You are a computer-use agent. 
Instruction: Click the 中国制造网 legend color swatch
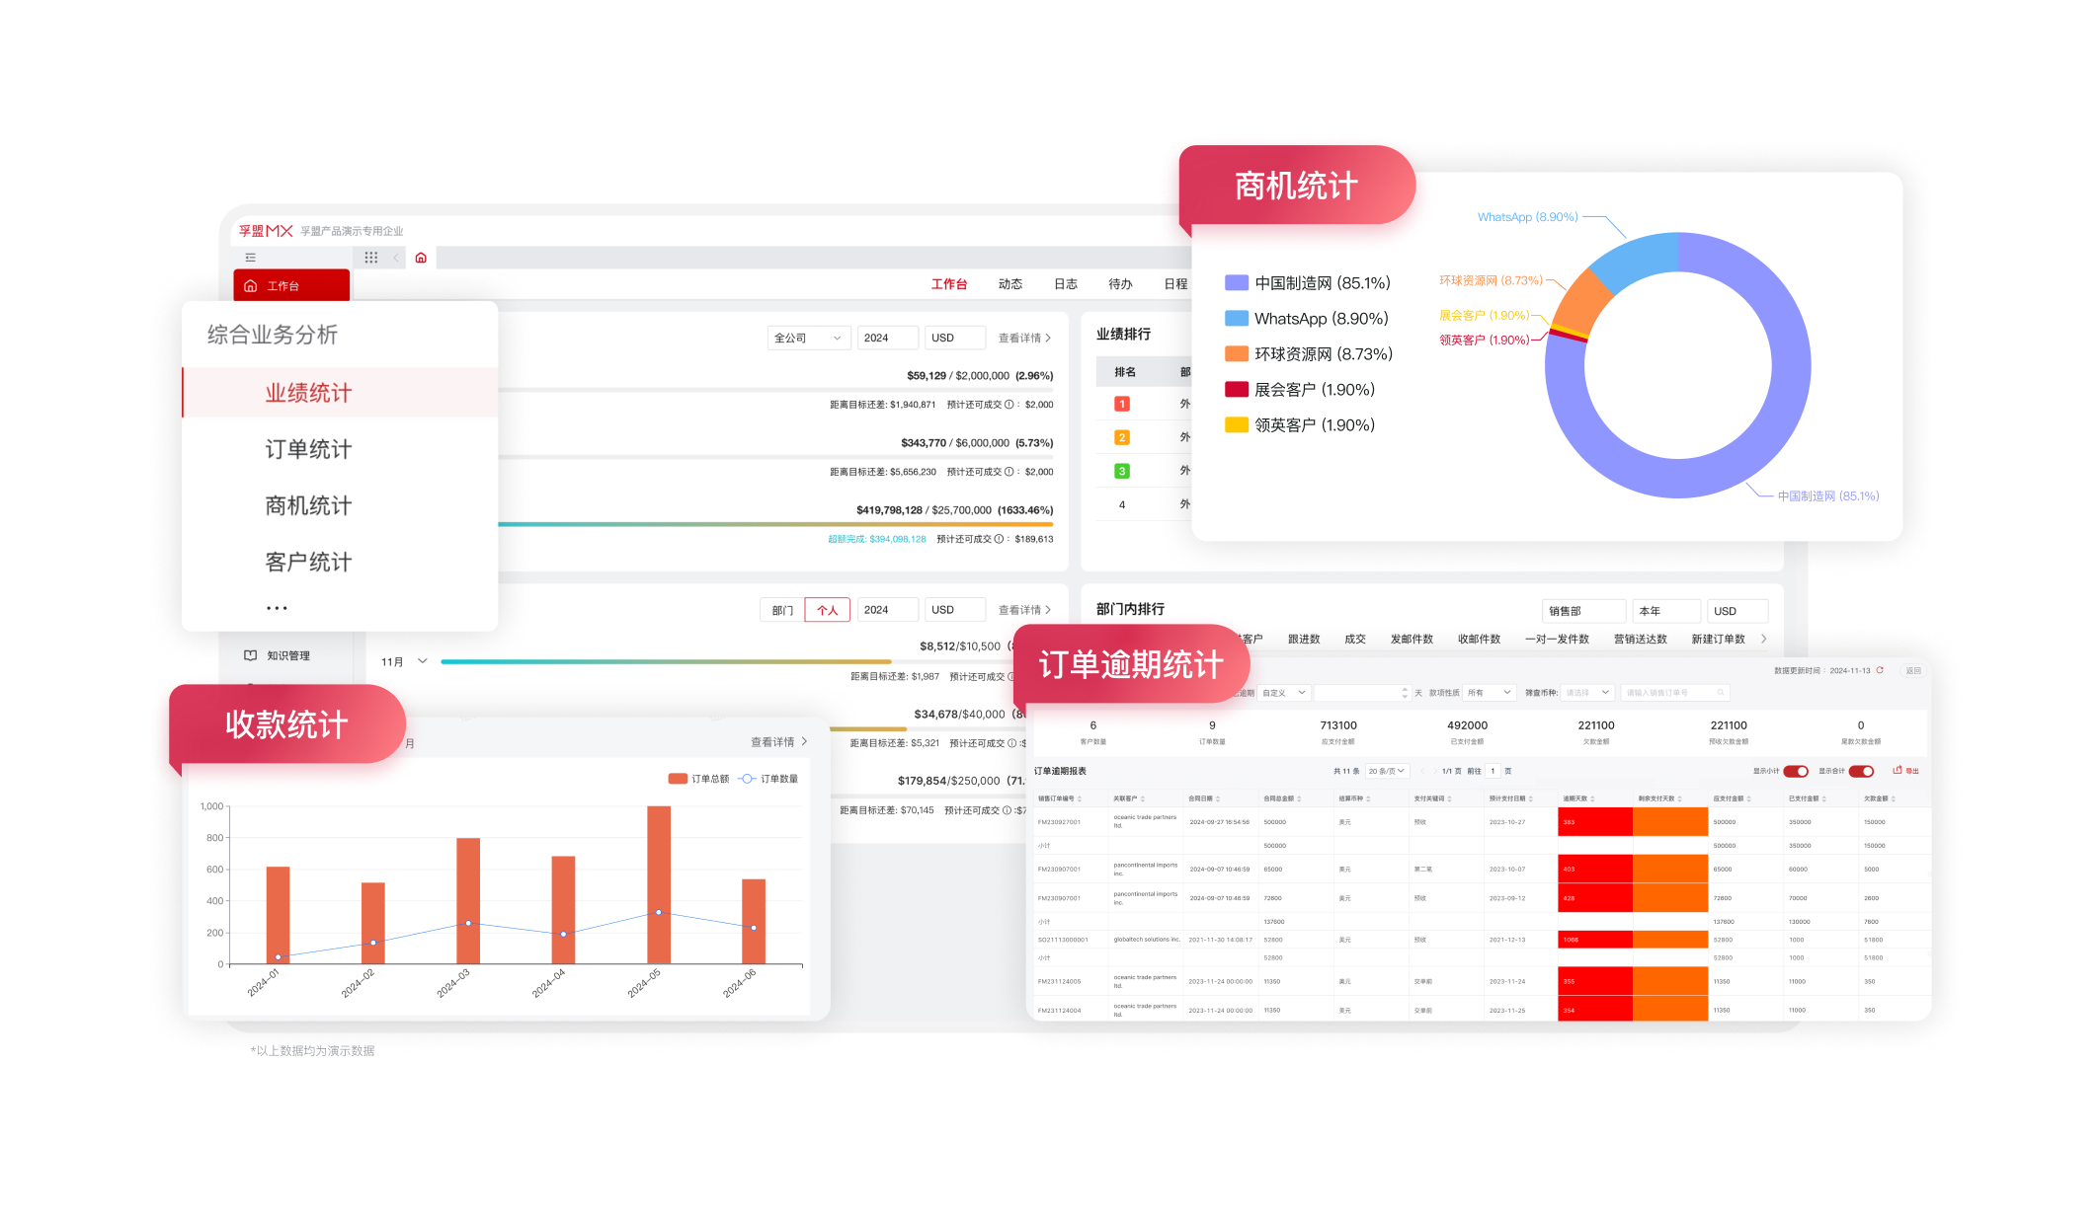click(1236, 283)
